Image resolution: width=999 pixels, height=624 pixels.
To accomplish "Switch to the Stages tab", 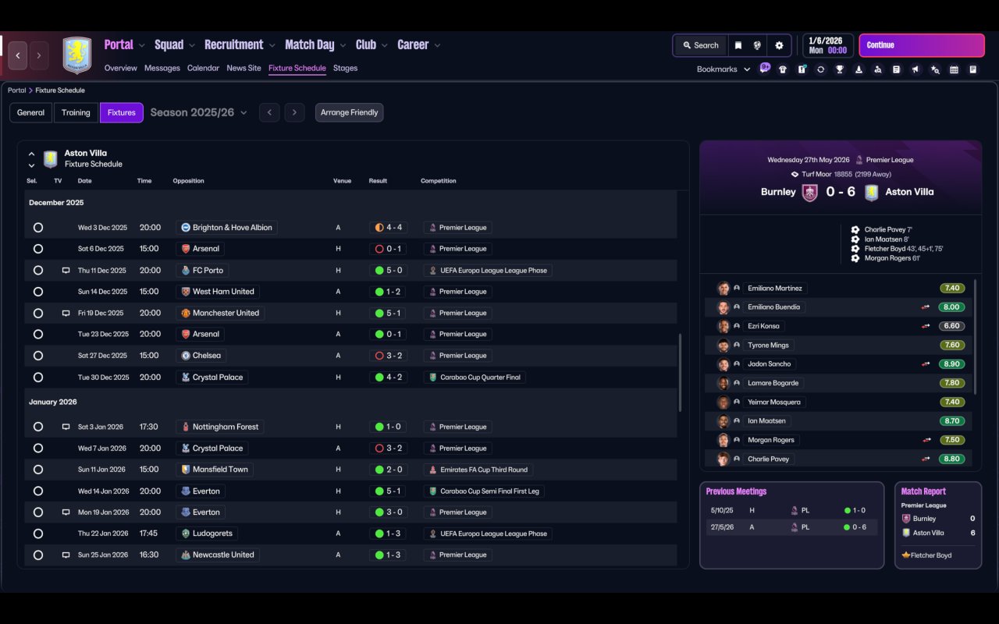I will (345, 68).
